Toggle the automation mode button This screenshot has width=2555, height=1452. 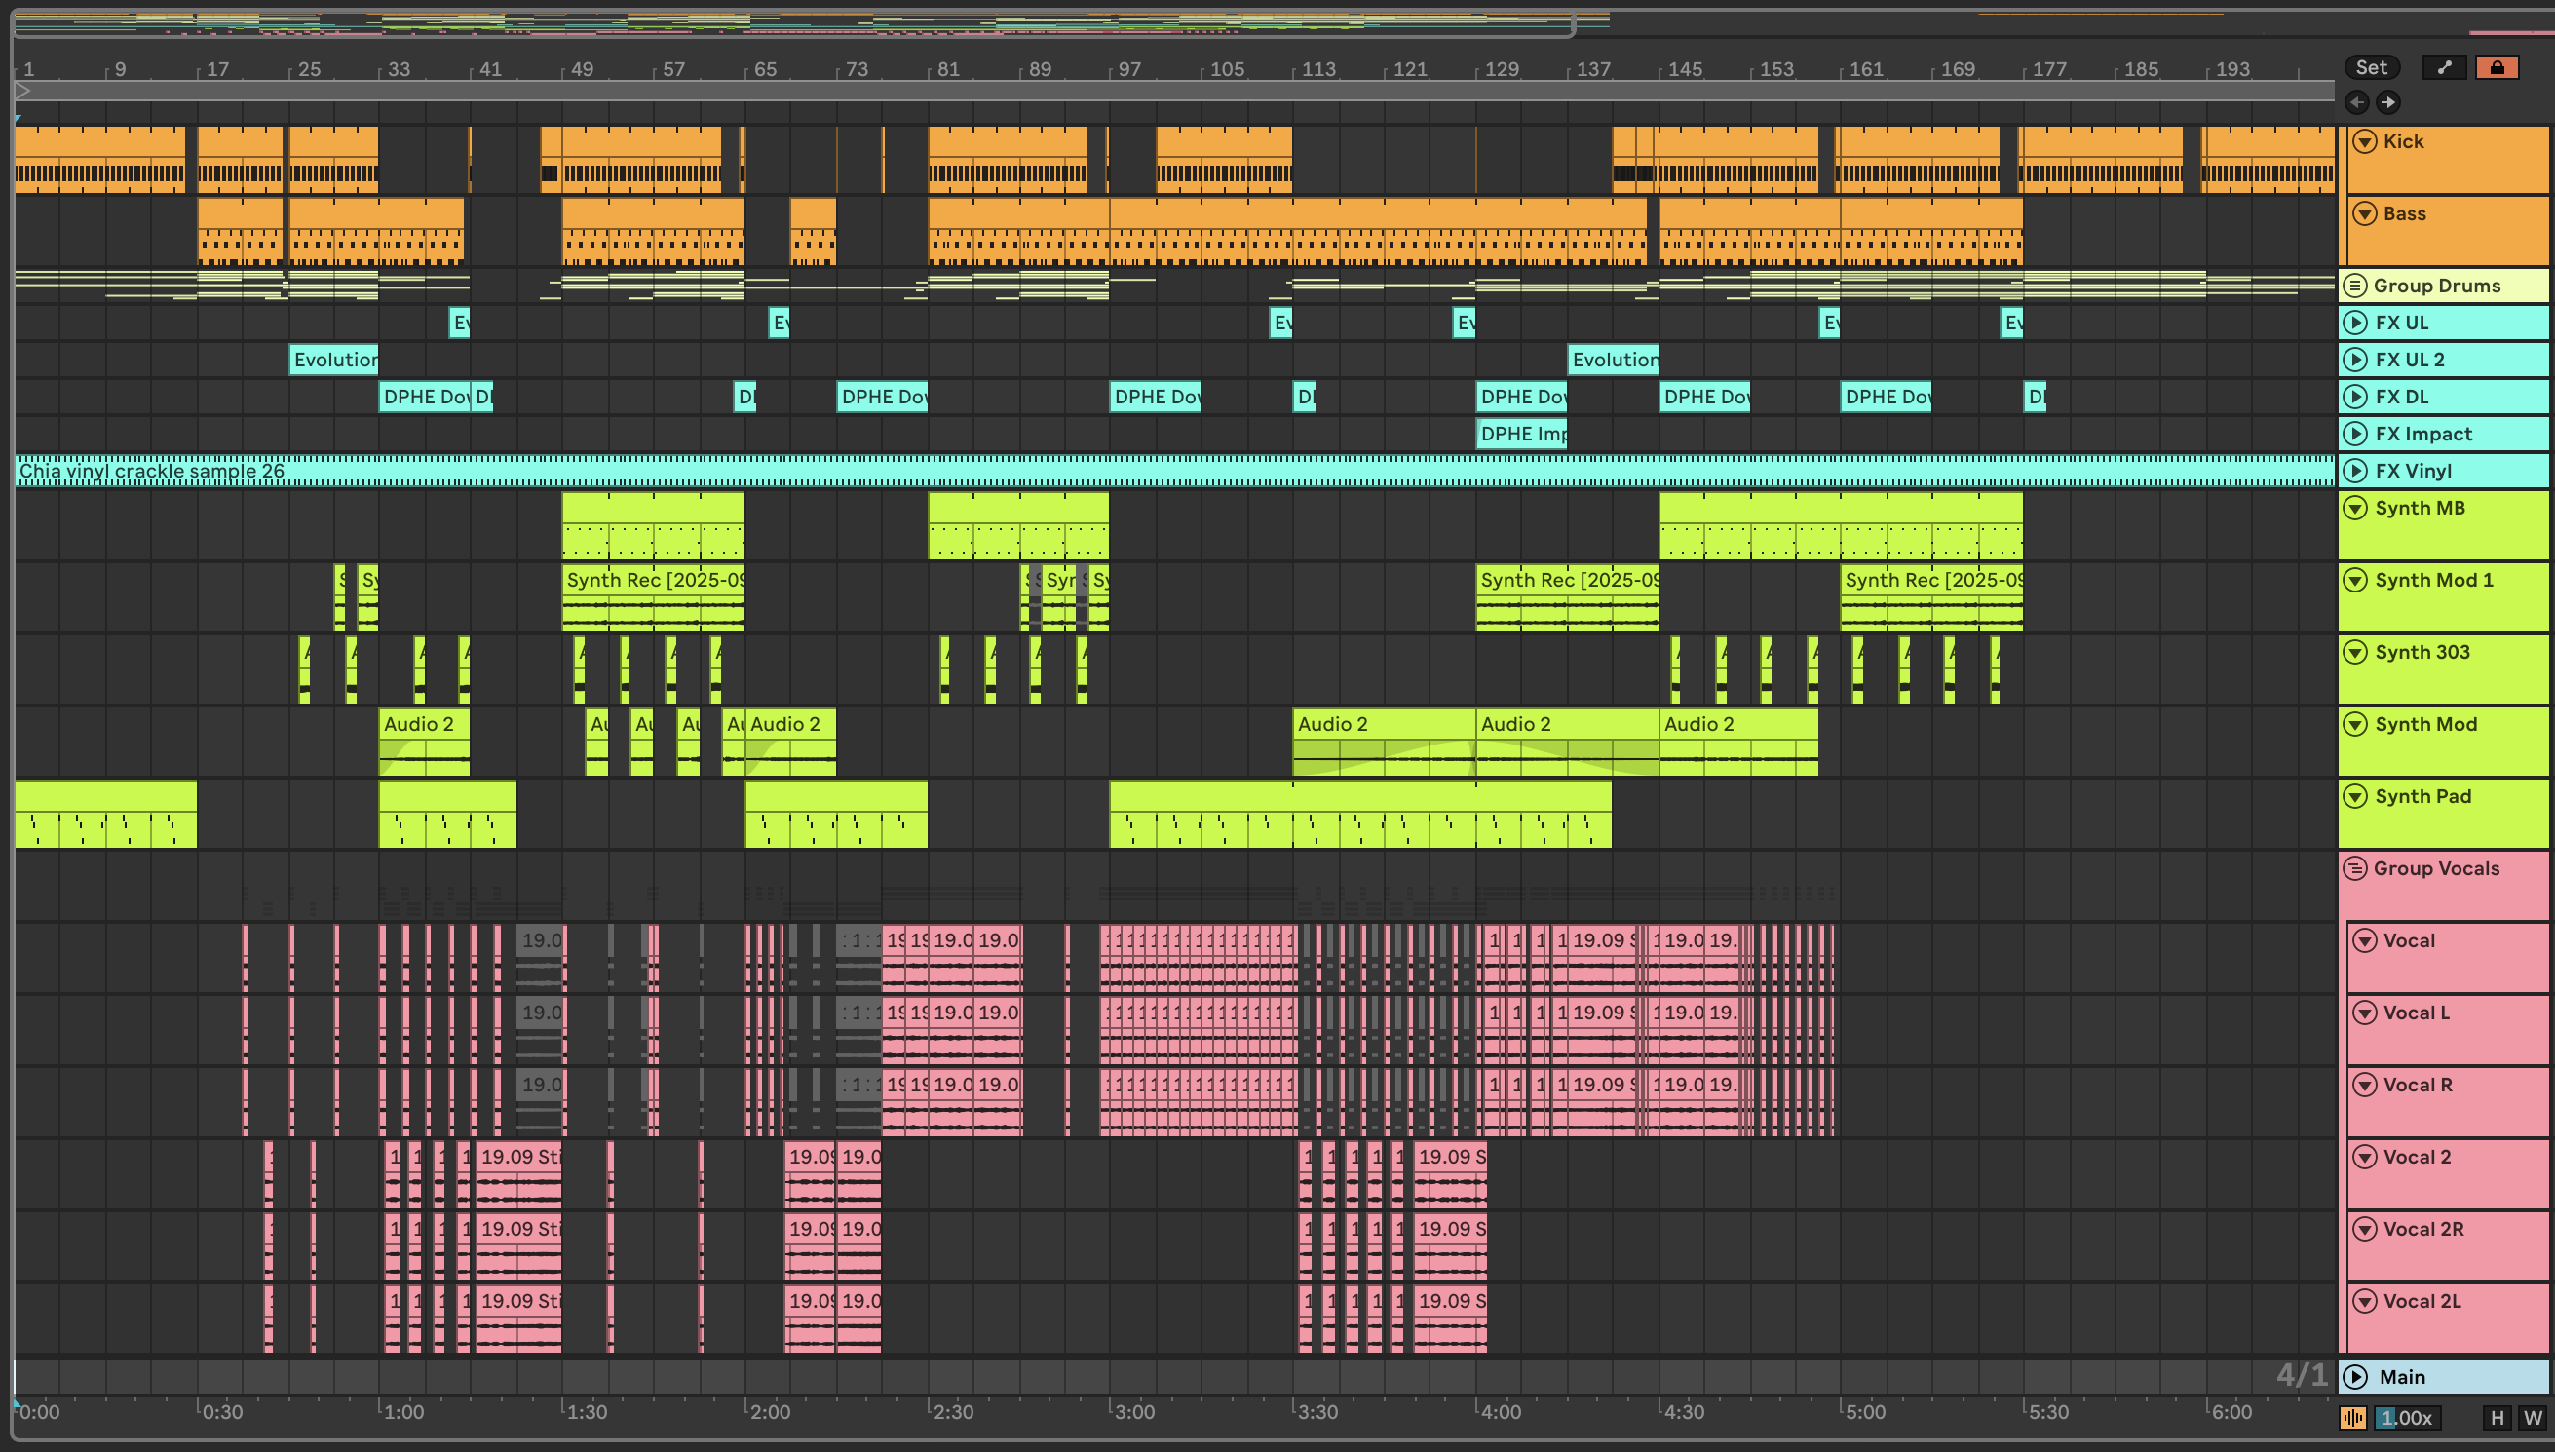click(x=2443, y=68)
